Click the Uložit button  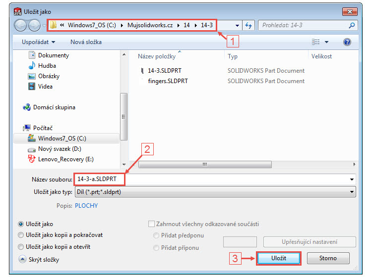(279, 258)
